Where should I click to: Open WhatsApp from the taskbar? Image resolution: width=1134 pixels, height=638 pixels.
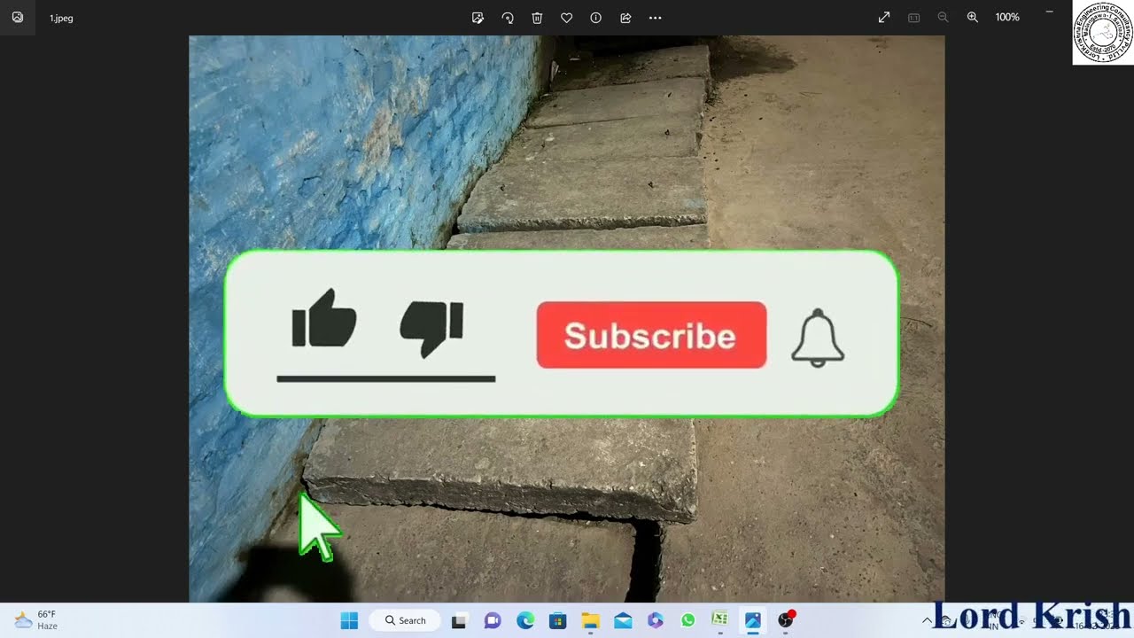coord(688,620)
